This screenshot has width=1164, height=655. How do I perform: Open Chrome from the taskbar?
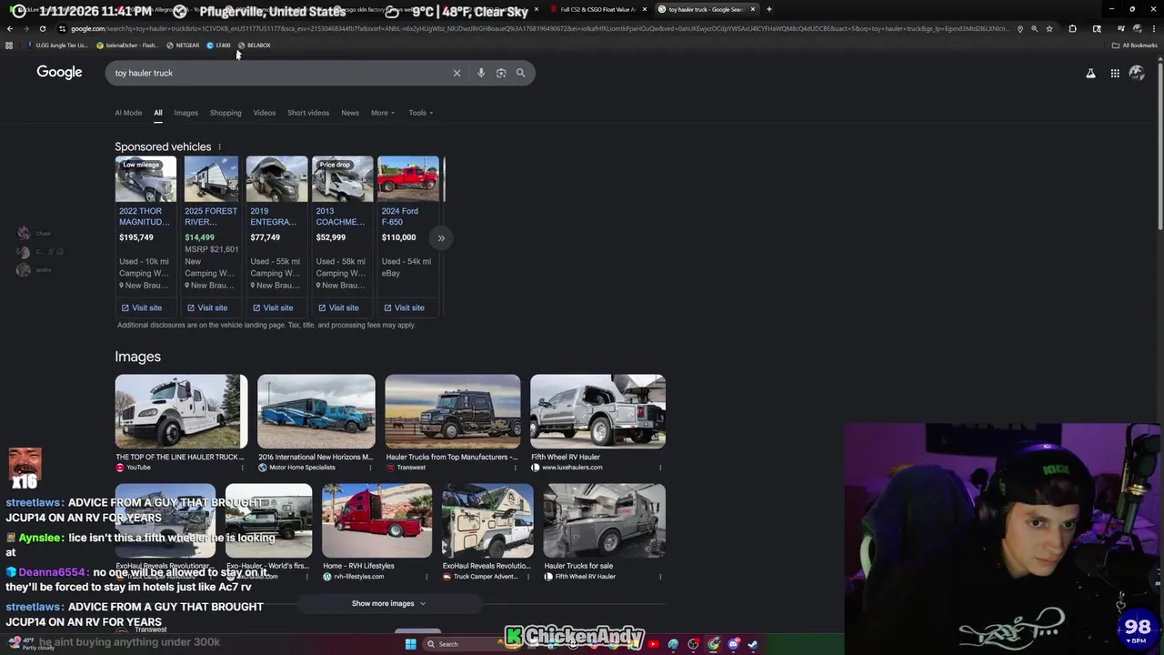[x=713, y=644]
